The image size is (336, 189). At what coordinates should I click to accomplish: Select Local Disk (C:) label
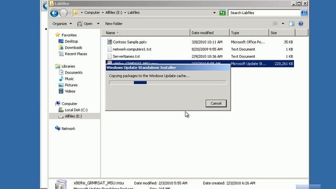click(76, 110)
